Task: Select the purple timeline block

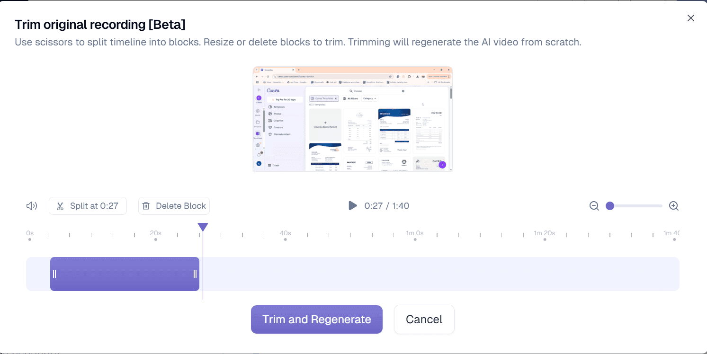Action: 125,274
